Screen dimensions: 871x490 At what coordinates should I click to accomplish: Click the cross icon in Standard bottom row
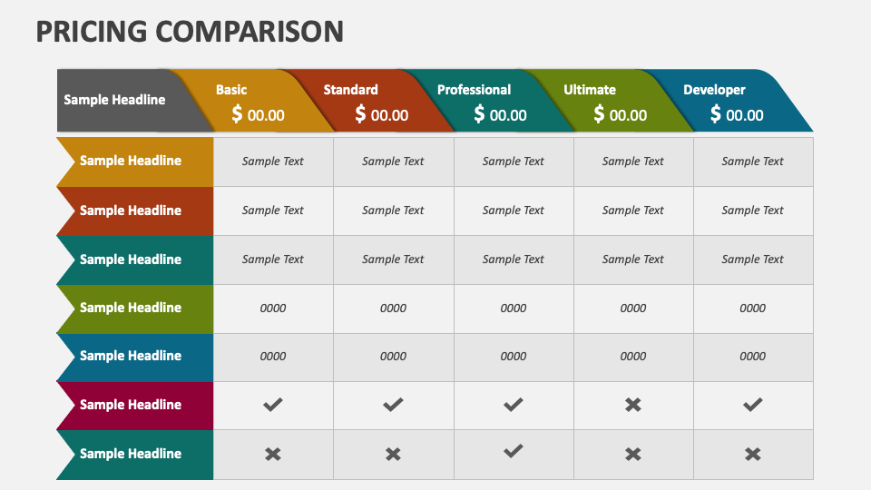pyautogui.click(x=393, y=454)
